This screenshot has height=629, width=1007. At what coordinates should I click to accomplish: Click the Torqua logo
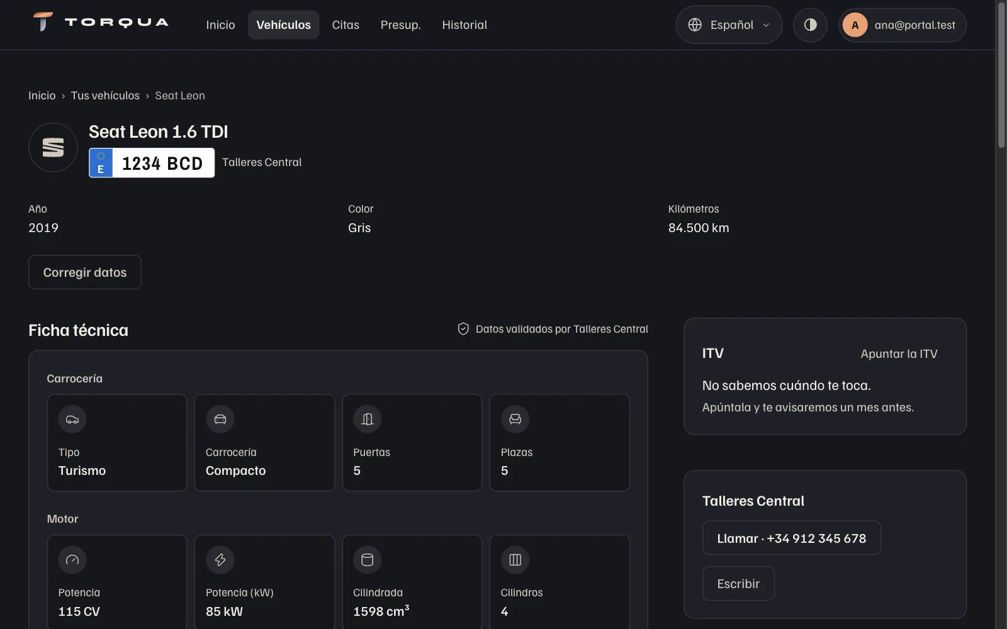tap(101, 22)
